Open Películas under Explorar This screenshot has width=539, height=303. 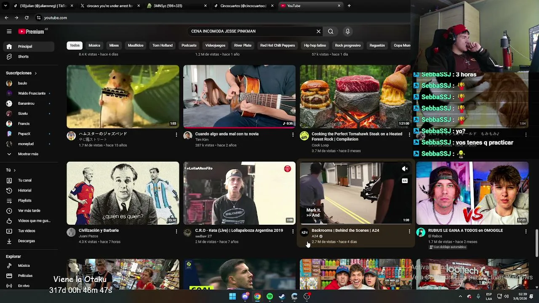pos(29,276)
